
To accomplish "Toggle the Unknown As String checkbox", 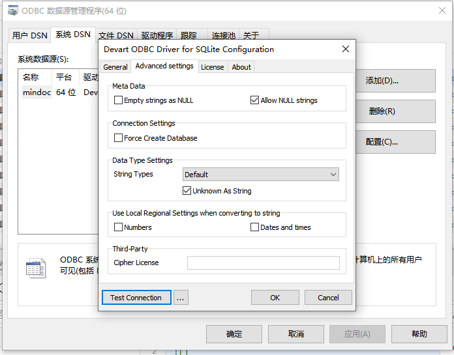I will click(187, 191).
